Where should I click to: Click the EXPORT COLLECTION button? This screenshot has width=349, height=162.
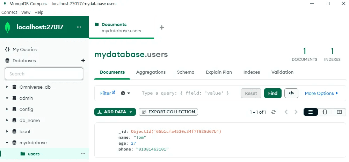tap(168, 112)
